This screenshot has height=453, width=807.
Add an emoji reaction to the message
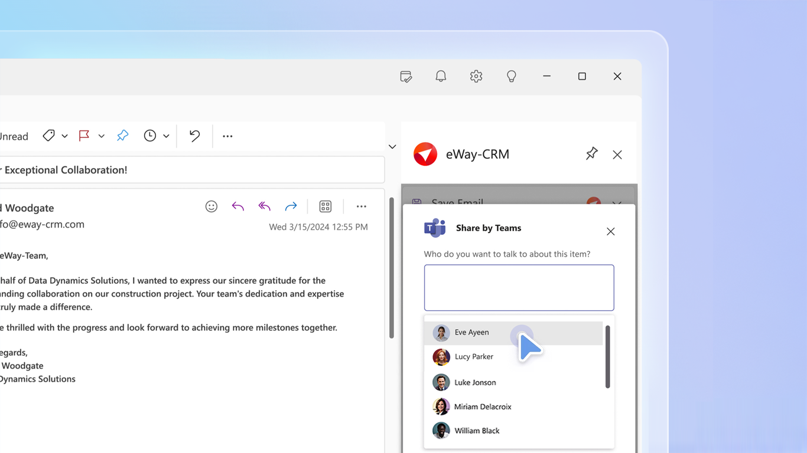(x=211, y=206)
